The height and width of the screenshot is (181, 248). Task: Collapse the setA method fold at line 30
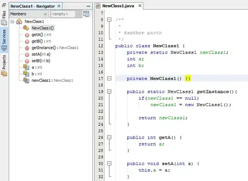[109, 163]
